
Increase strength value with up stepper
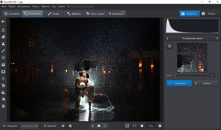point(216,75)
